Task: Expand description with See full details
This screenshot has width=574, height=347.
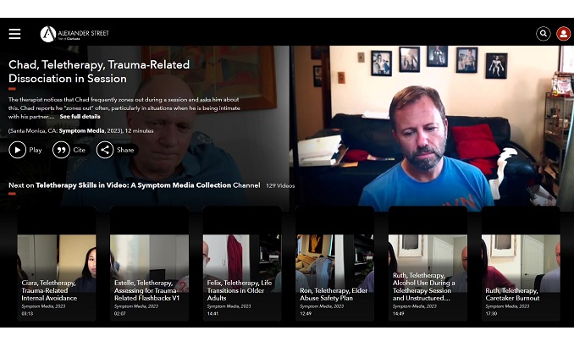Action: point(80,117)
